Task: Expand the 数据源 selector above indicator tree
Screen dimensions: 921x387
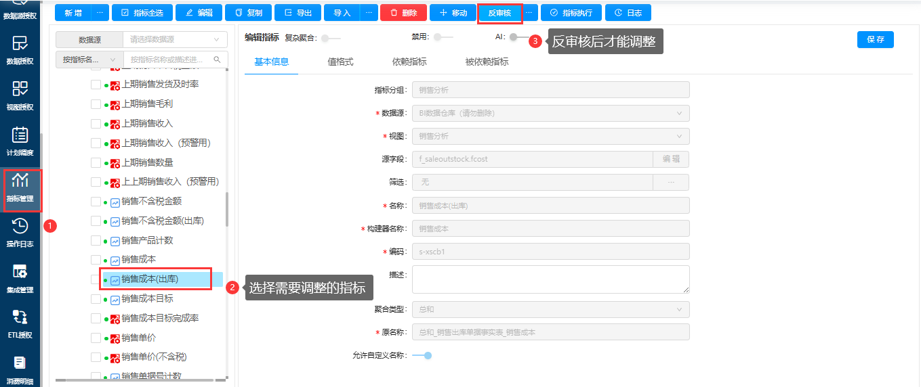Action: (x=176, y=40)
